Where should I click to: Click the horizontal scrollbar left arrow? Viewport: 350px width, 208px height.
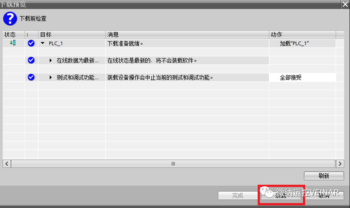[7, 164]
